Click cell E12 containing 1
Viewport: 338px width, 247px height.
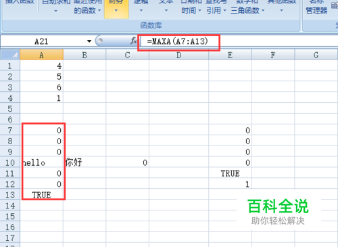pos(230,184)
